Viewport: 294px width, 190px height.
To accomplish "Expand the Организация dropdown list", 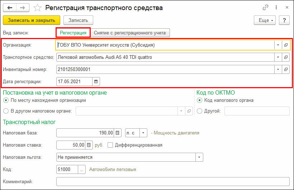I will pos(278,45).
